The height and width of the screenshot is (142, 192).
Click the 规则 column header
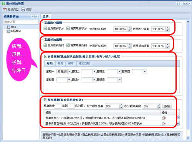[102, 112]
